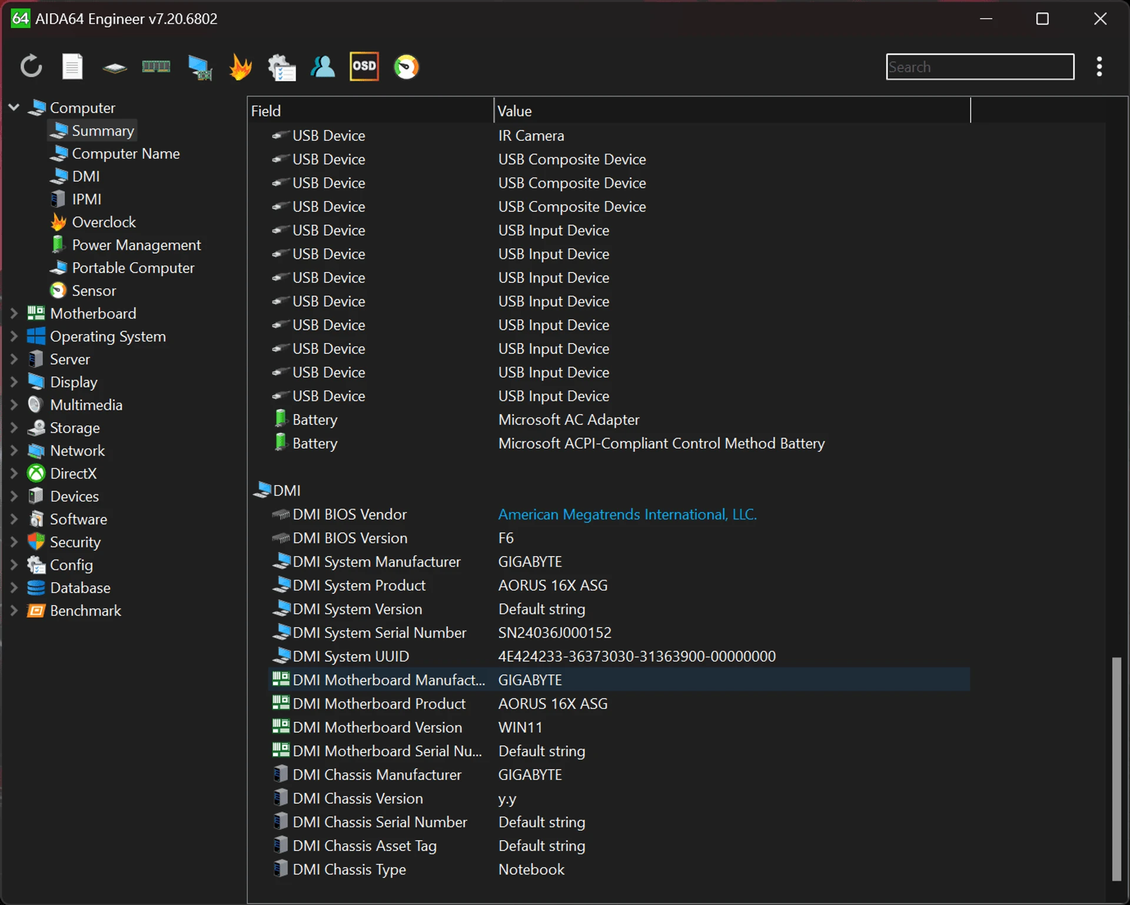Open the DMI page in the tree
The height and width of the screenshot is (905, 1130).
(75, 177)
